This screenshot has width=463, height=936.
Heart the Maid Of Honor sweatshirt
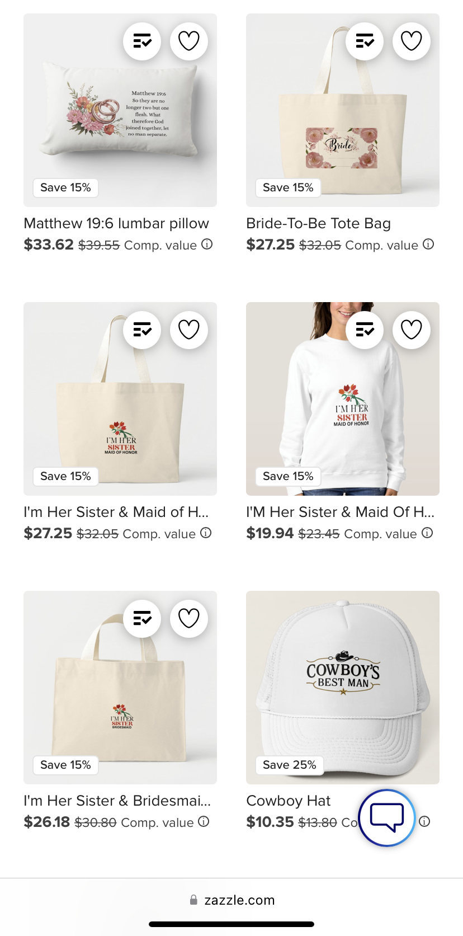[x=412, y=330]
